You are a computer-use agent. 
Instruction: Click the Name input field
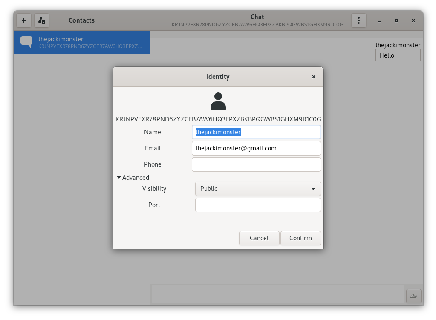pos(256,132)
